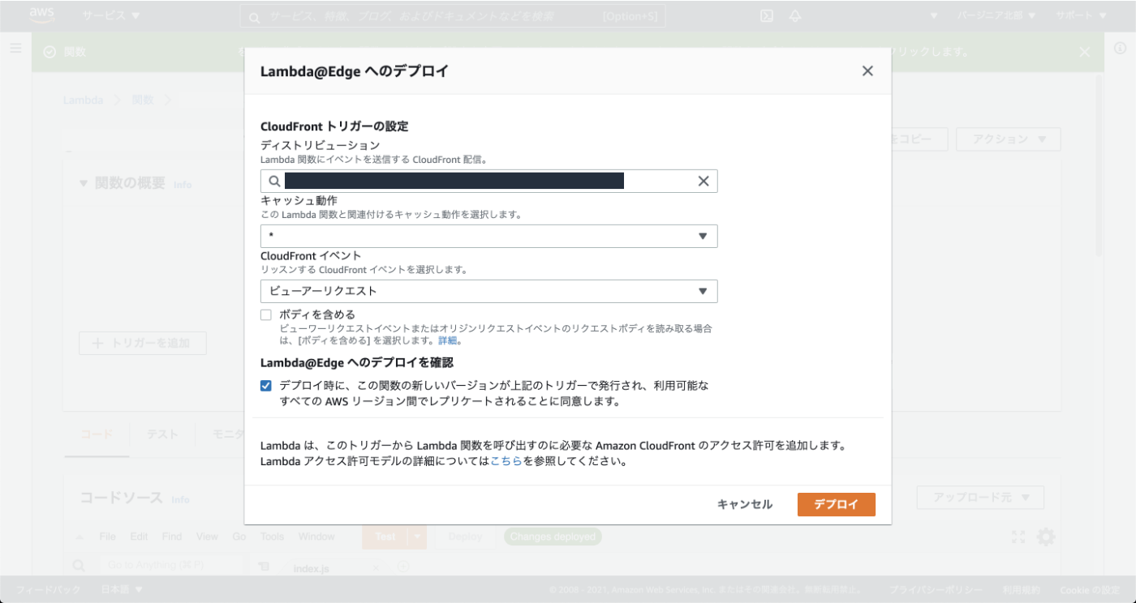Go to the Lambda breadcrumb
Viewport: 1136px width, 603px height.
click(84, 100)
